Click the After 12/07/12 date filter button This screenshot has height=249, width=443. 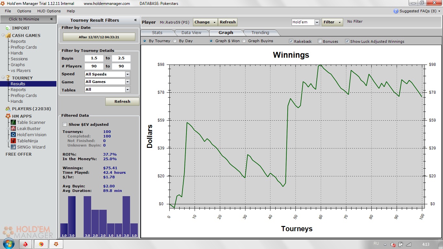pyautogui.click(x=99, y=37)
